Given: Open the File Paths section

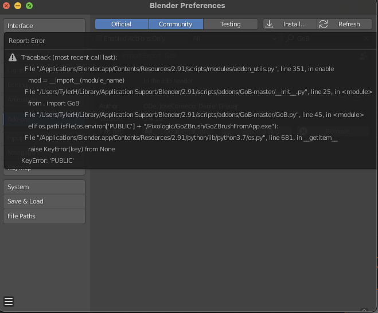Looking at the screenshot, I should point(44,216).
